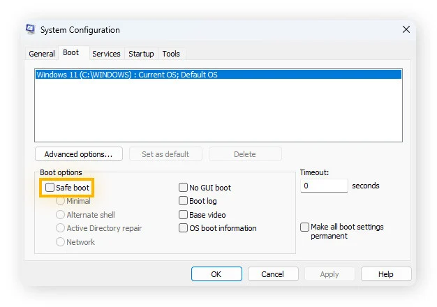Close the System Configuration dialog
The height and width of the screenshot is (307, 437).
tap(406, 30)
